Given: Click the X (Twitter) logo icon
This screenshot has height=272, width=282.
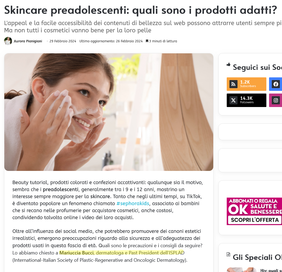Looking at the screenshot, I should tap(233, 100).
